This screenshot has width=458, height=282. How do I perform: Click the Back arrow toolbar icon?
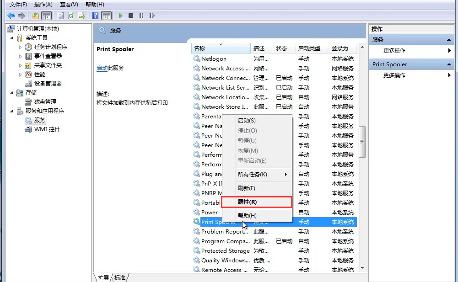point(11,16)
